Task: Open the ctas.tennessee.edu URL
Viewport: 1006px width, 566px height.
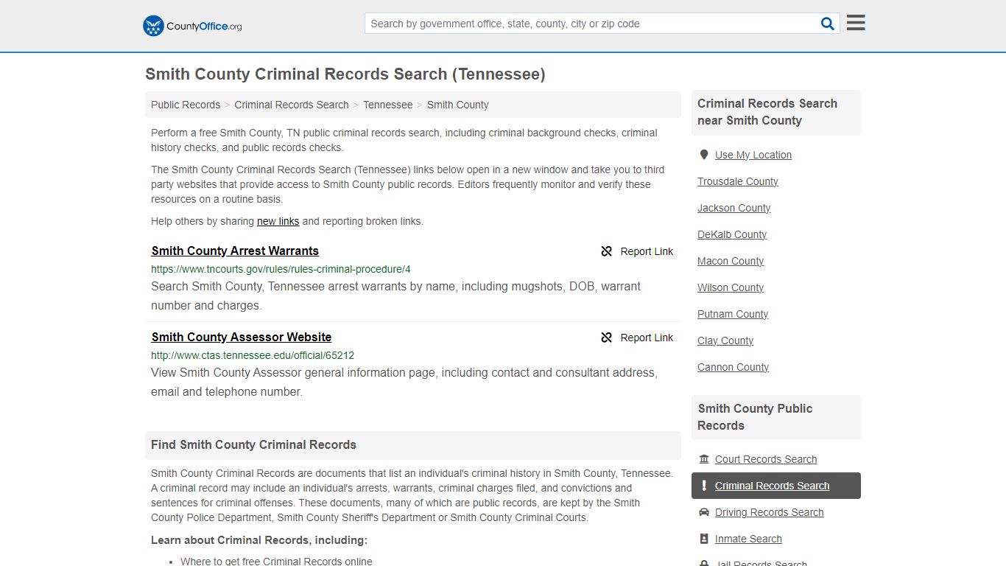Action: pyautogui.click(x=253, y=355)
